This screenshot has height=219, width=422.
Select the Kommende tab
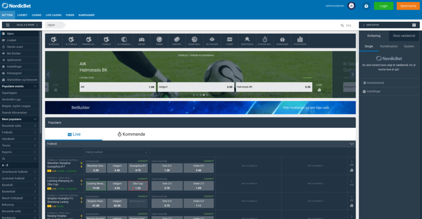click(x=131, y=134)
